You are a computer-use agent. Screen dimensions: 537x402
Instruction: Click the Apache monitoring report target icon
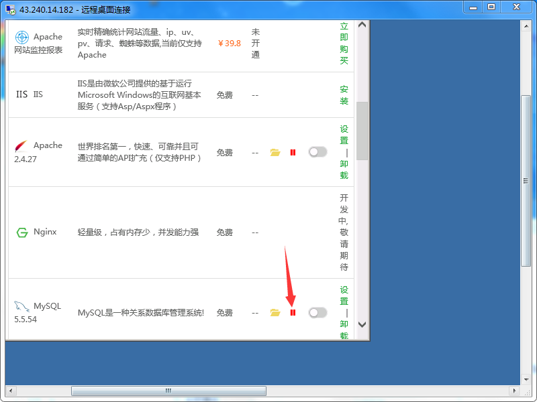pos(22,37)
